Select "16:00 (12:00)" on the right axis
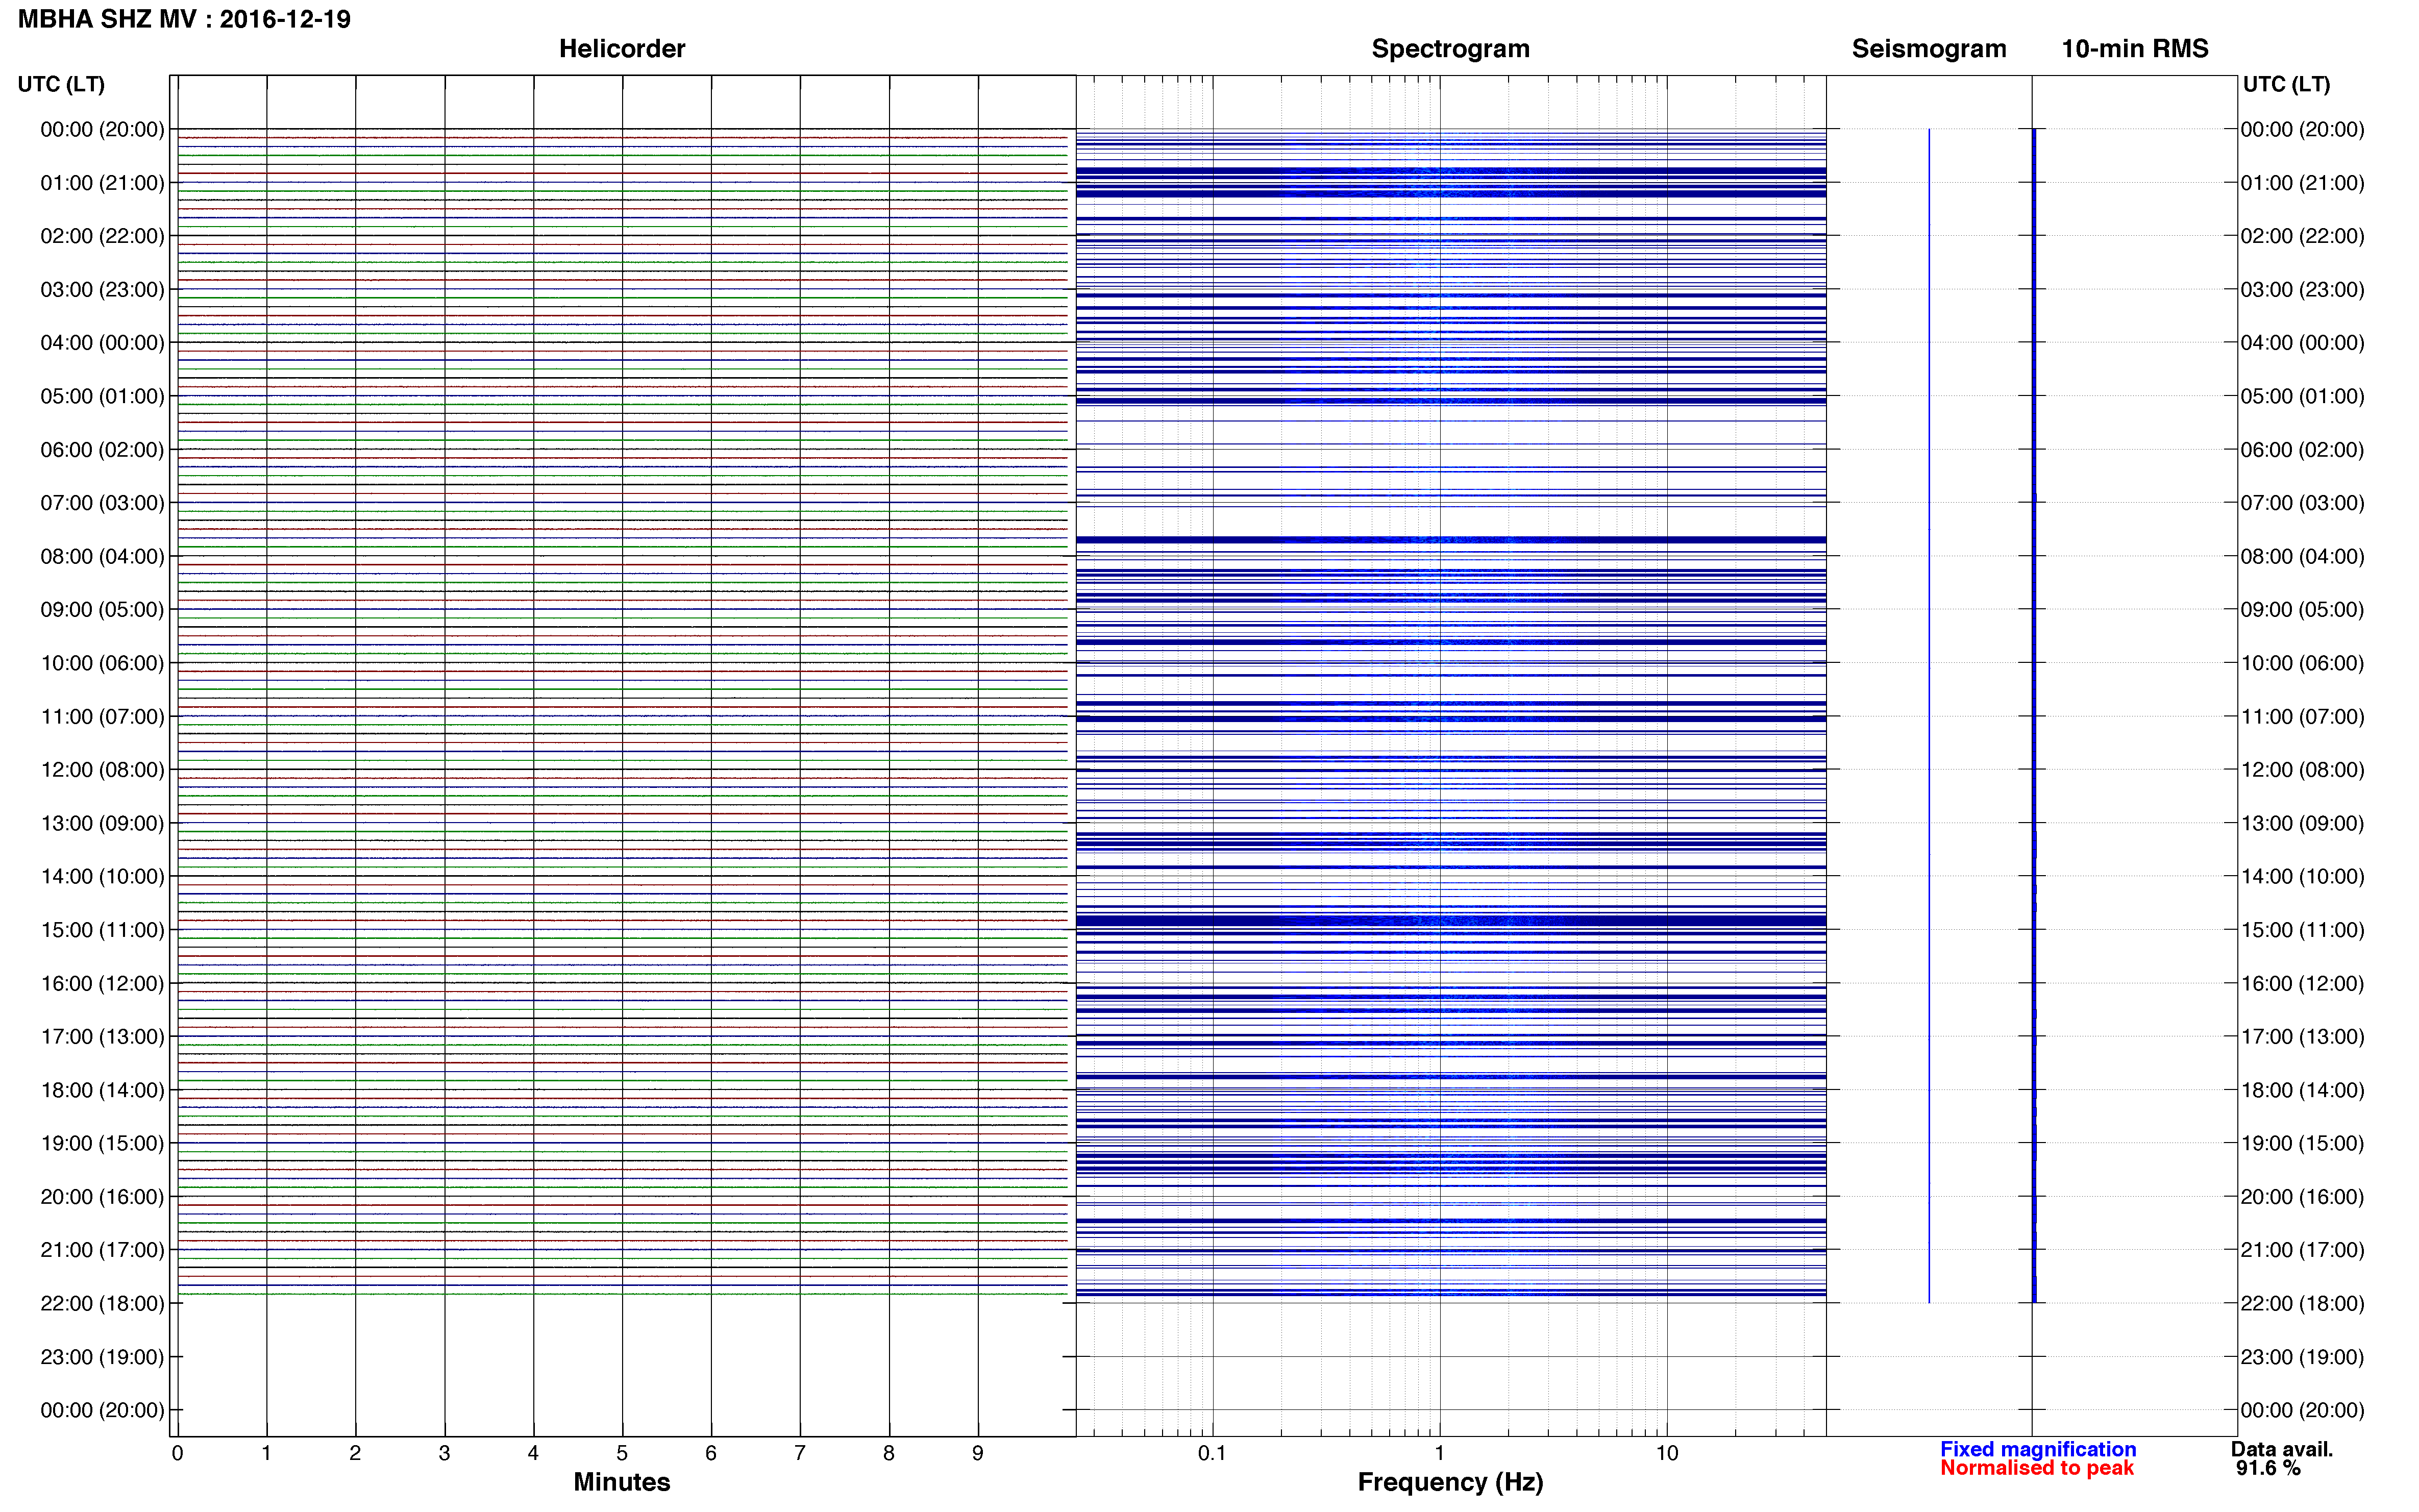 pos(2302,983)
